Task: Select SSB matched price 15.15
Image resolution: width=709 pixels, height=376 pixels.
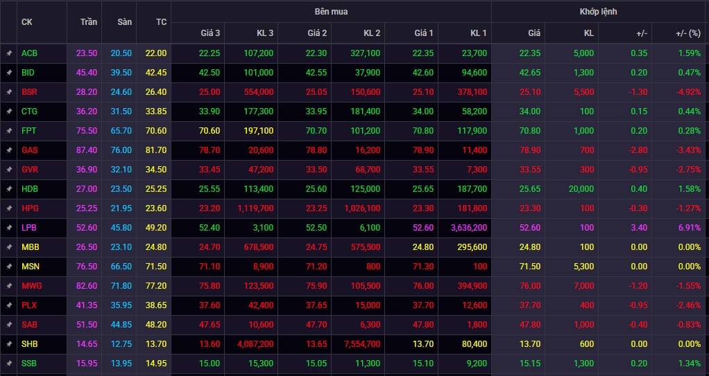Action: point(530,364)
